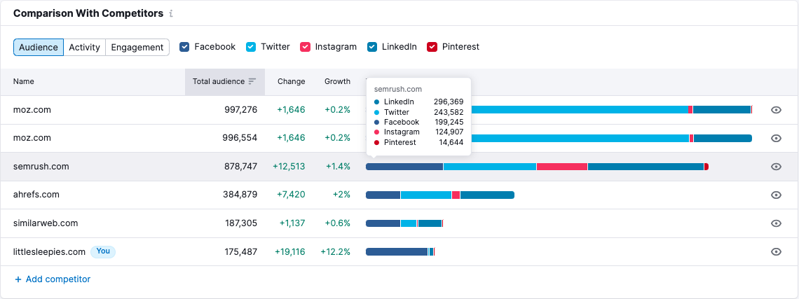Select the Audience tab
Screen dimensions: 799x299
tap(39, 47)
